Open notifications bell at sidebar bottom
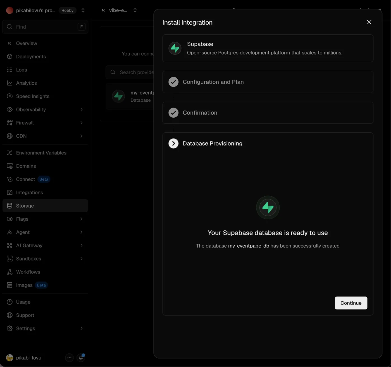The width and height of the screenshot is (391, 367). [81, 358]
